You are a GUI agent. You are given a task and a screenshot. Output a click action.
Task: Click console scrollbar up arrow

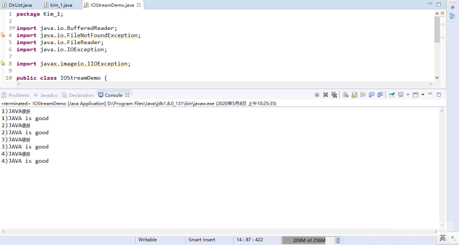(442, 111)
